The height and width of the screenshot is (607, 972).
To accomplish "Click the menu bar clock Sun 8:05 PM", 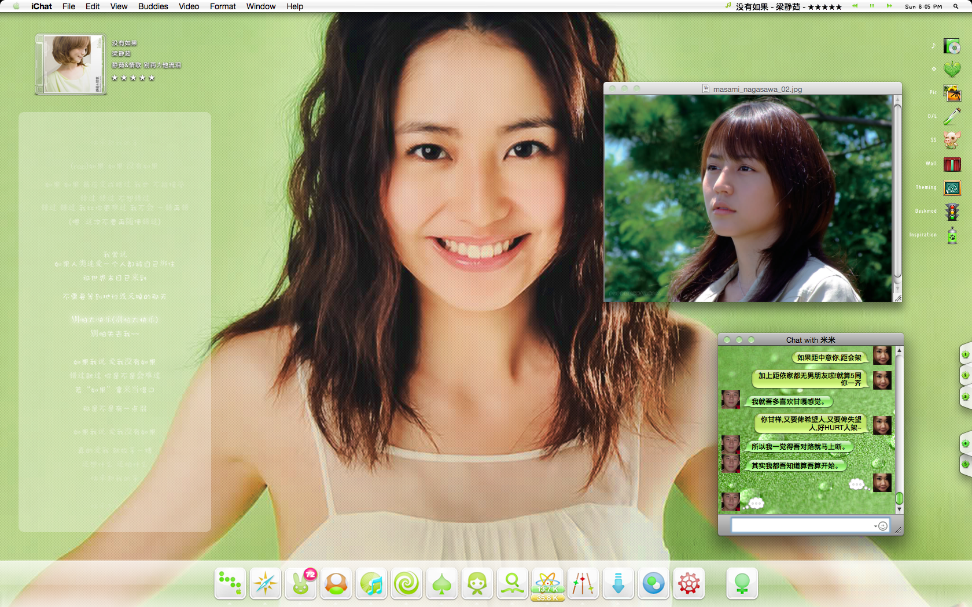I will [x=923, y=6].
